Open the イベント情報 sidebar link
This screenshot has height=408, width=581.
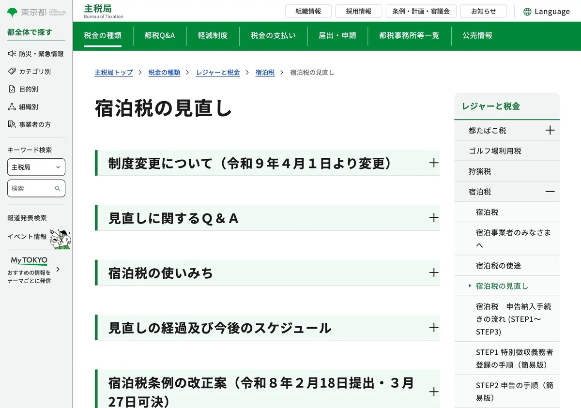click(x=27, y=237)
